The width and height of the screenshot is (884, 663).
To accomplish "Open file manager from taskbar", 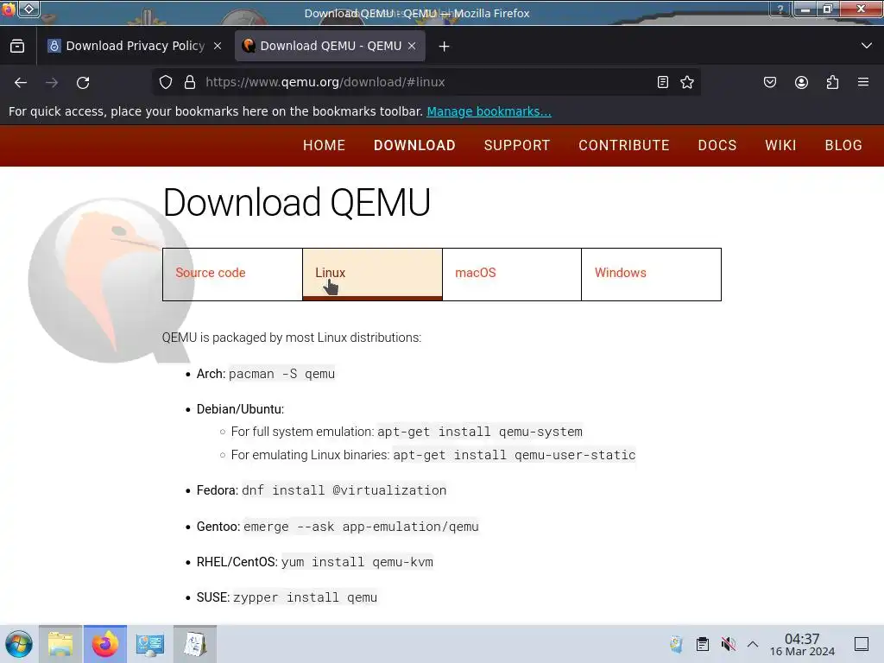I will point(60,644).
